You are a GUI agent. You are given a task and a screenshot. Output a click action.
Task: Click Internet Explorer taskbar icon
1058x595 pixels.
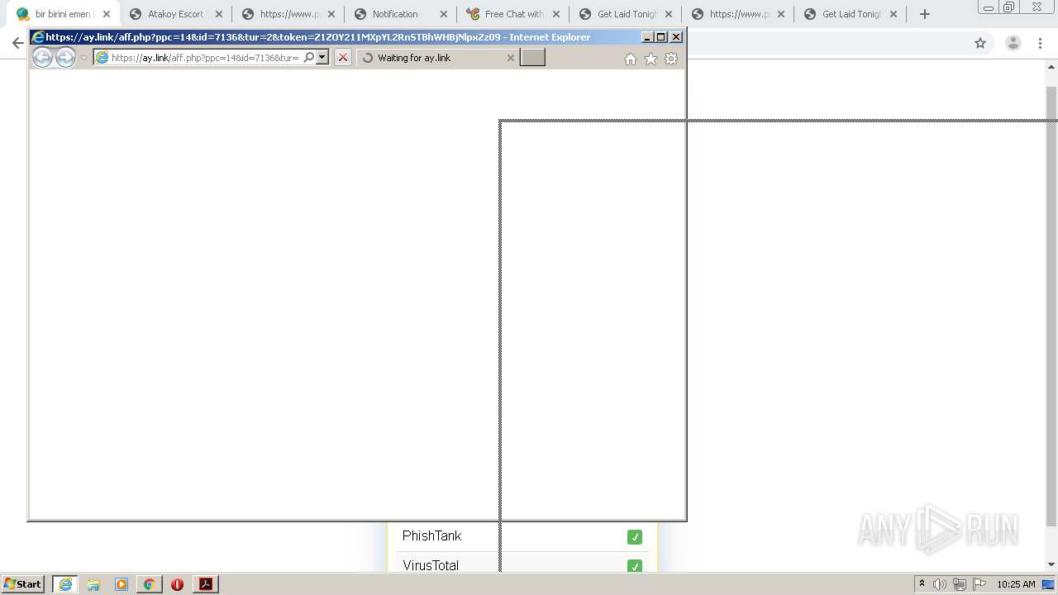[x=65, y=584]
